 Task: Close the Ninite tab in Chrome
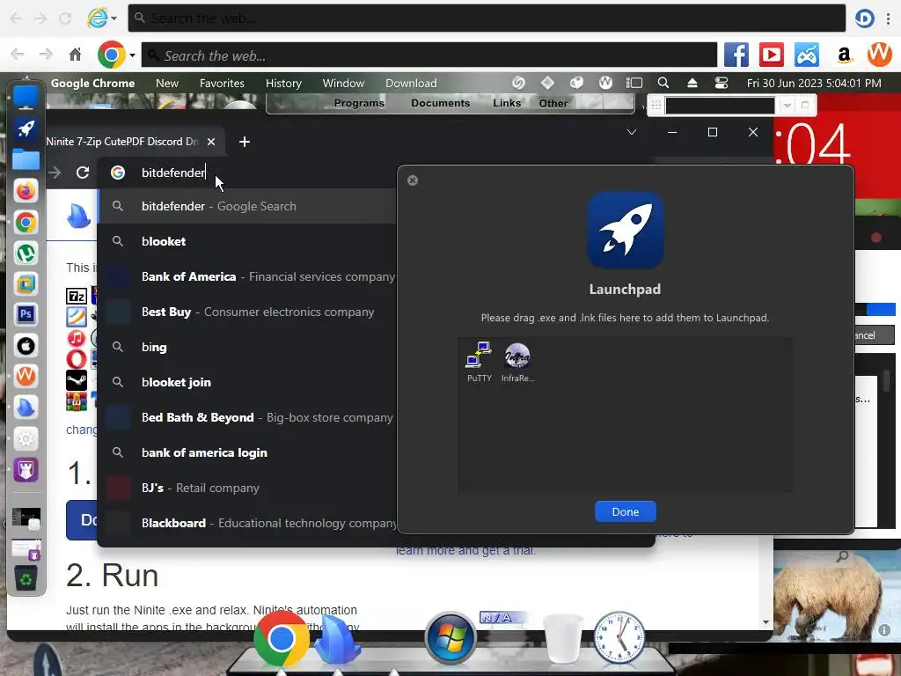click(x=211, y=142)
